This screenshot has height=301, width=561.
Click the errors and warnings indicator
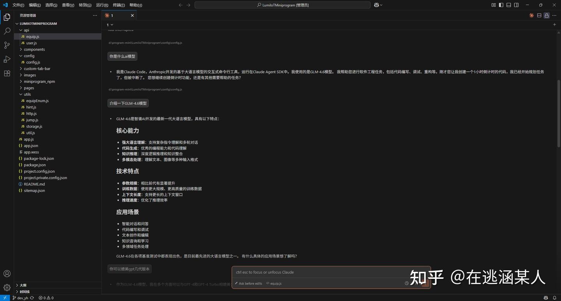click(x=46, y=298)
